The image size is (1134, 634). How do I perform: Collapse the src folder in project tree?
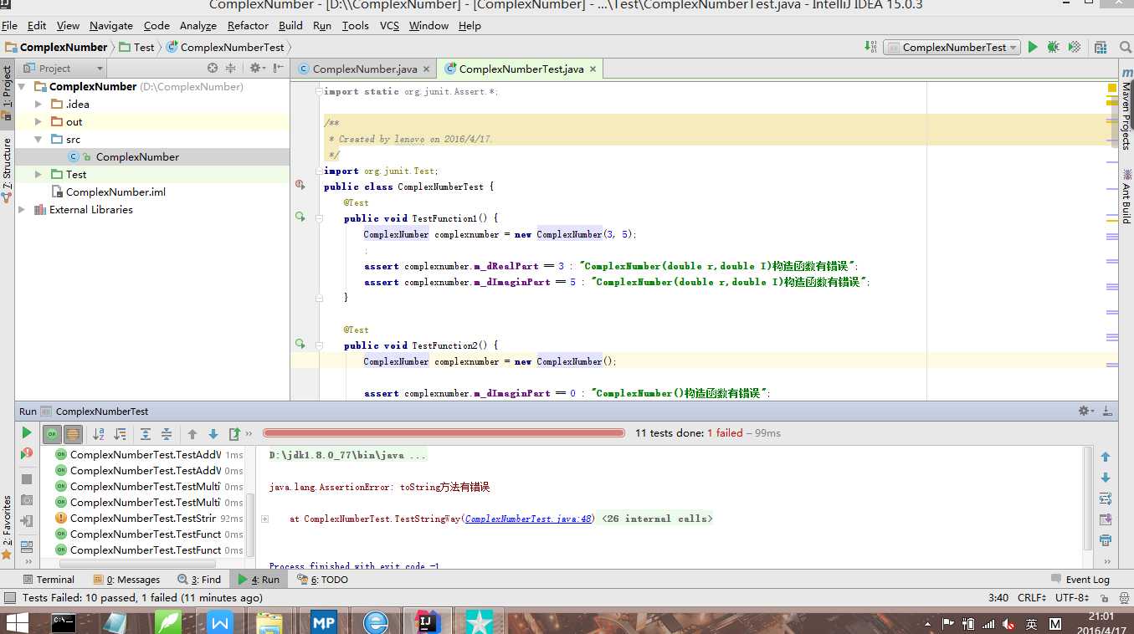click(x=38, y=140)
